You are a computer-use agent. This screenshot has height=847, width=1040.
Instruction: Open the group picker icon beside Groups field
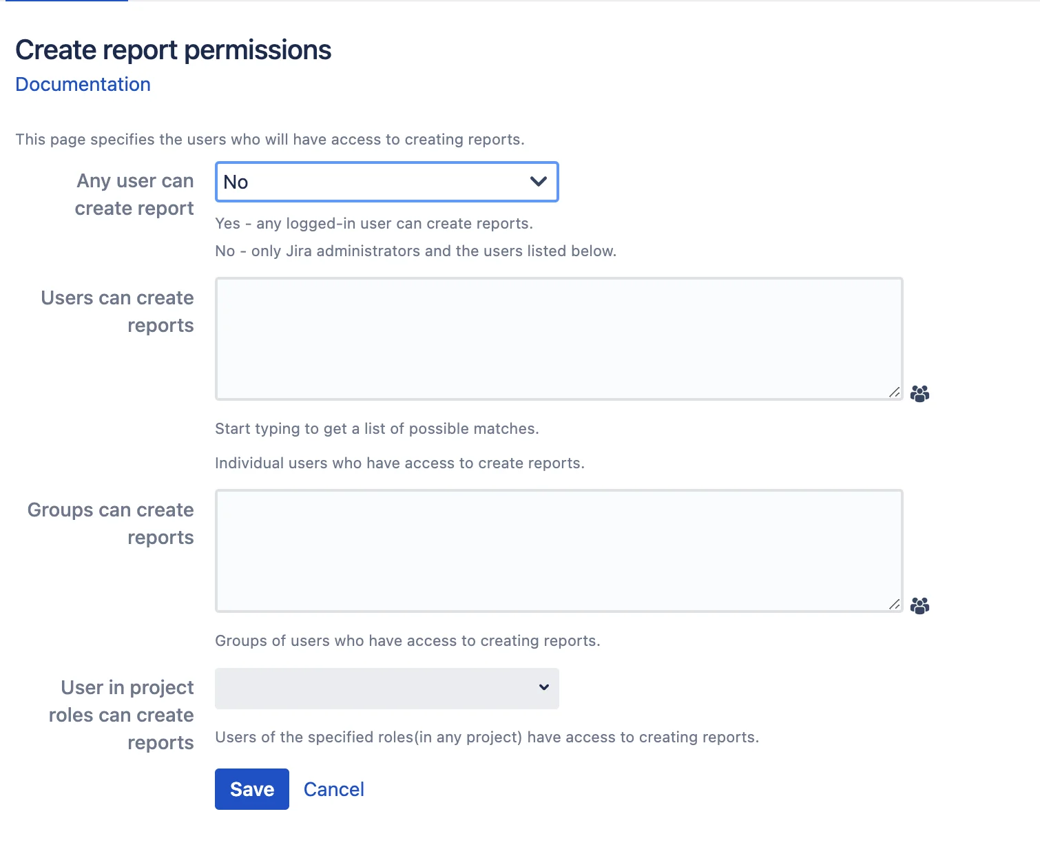(x=919, y=605)
